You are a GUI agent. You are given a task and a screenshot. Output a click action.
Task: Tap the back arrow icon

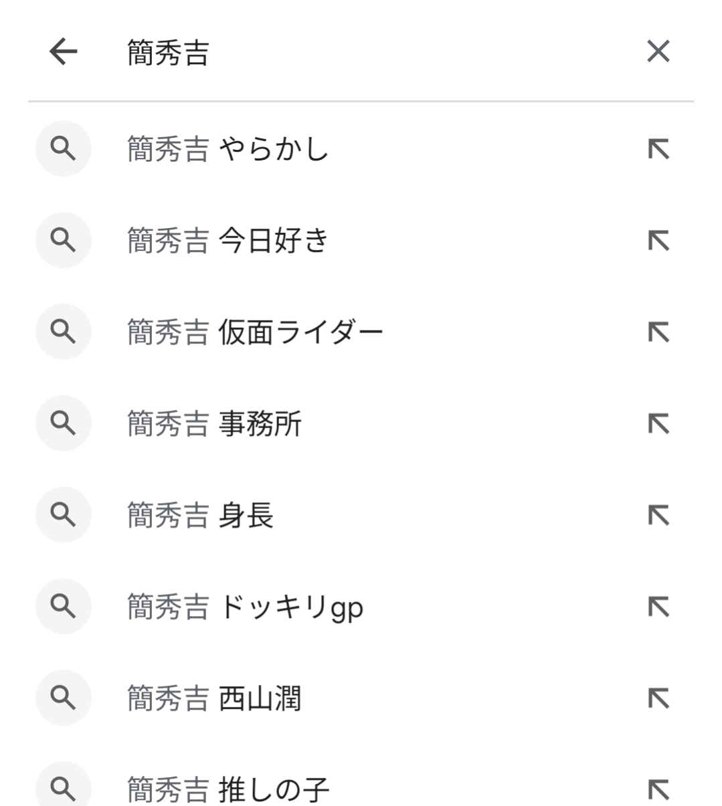(x=64, y=52)
